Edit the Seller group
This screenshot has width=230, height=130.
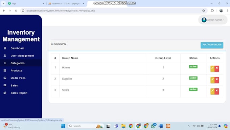pos(212,91)
